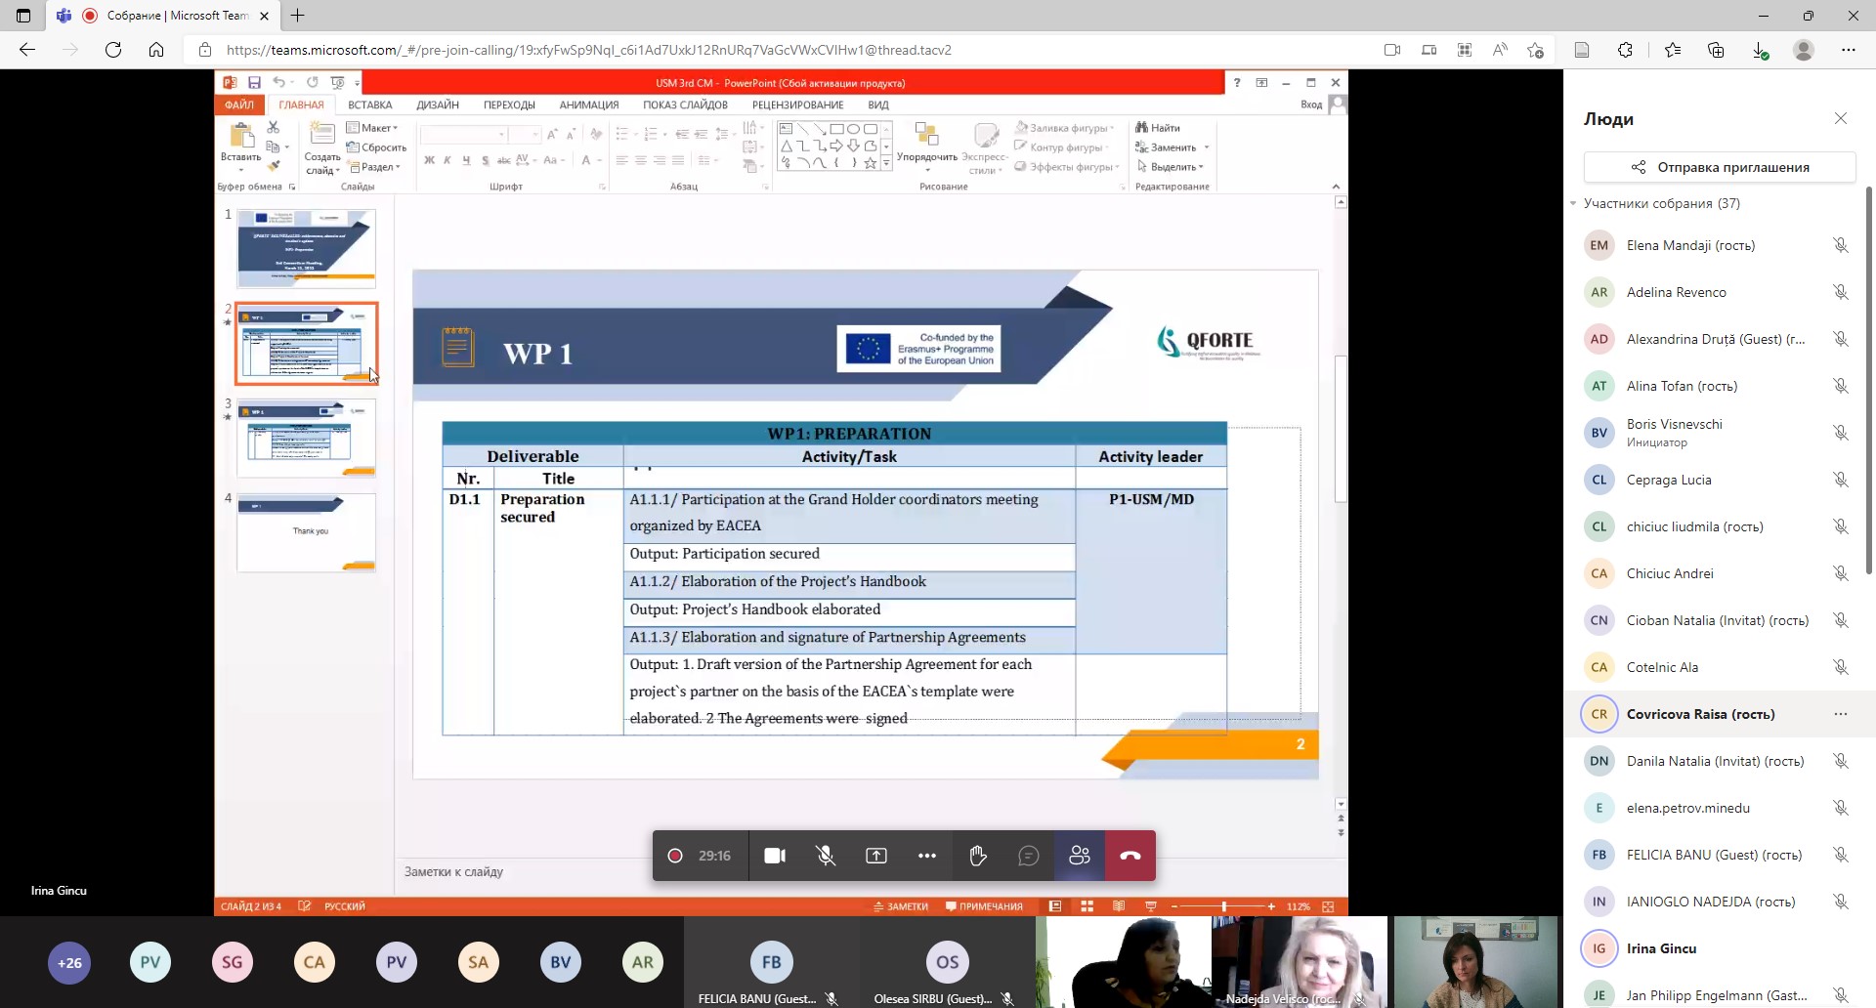Click the Microsoft Teams browser tab
Screen dimensions: 1876x1008
[166, 16]
